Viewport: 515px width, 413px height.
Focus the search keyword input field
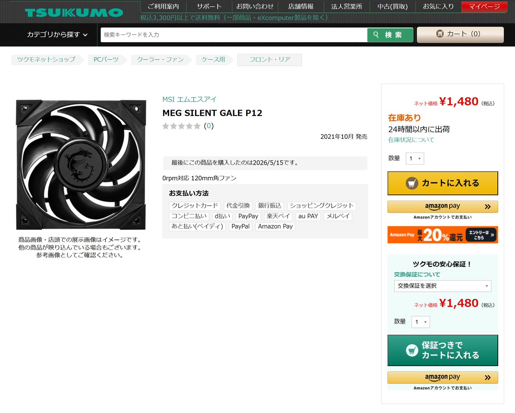coord(234,35)
